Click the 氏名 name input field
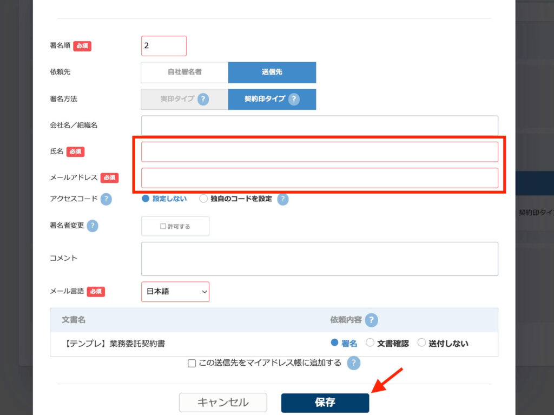 point(319,152)
